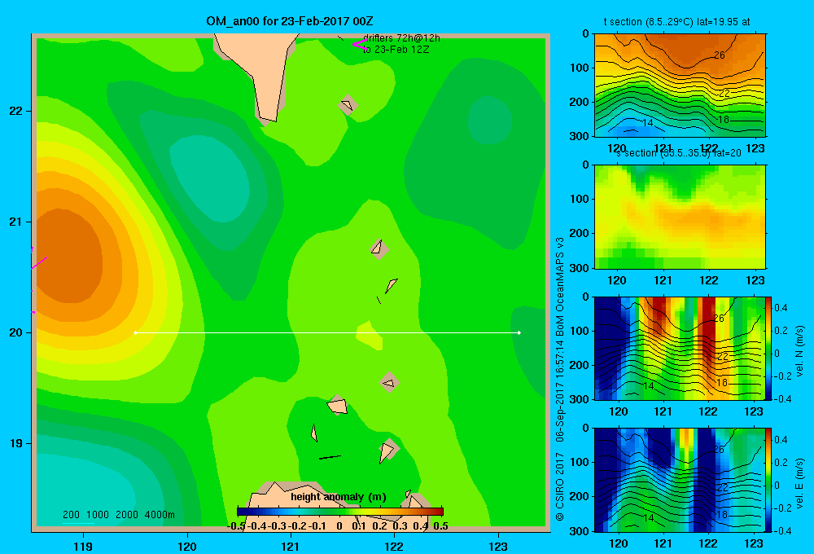
Task: Click latitude label '20' on the main map
Action: coord(16,332)
